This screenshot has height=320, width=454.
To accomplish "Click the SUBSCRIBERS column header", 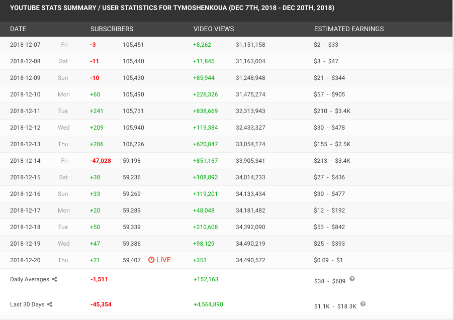I will [112, 29].
